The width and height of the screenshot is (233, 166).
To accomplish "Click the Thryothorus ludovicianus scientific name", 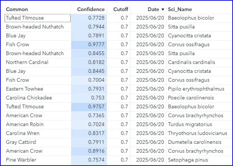I will pos(196,133).
